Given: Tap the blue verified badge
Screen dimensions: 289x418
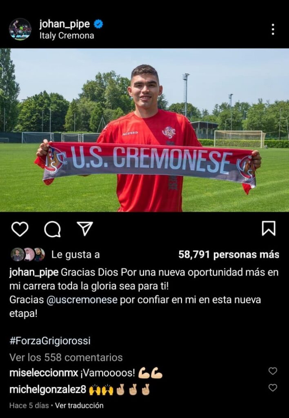Looking at the screenshot, I should (x=99, y=24).
